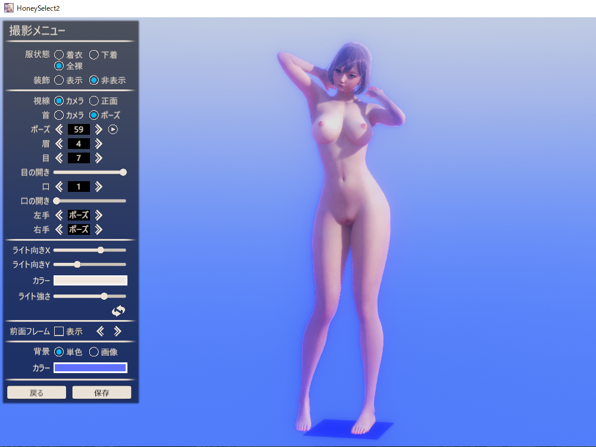Viewport: 596px width, 447px height.
Task: Advance to next eyebrow (眉) pattern
Action: coord(99,144)
